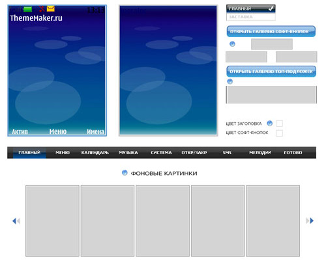Image resolution: width=326 pixels, height=268 pixels.
Task: Click the ГОТОВО tab to finish
Action: (x=293, y=153)
